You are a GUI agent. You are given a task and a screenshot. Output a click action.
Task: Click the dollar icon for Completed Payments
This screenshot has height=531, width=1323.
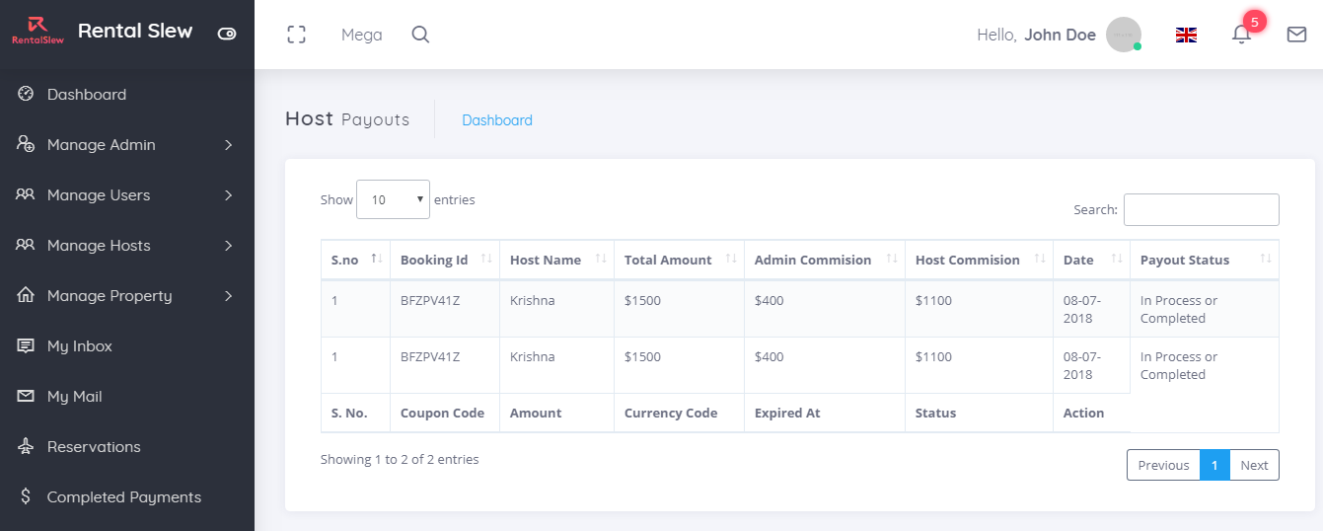click(27, 496)
